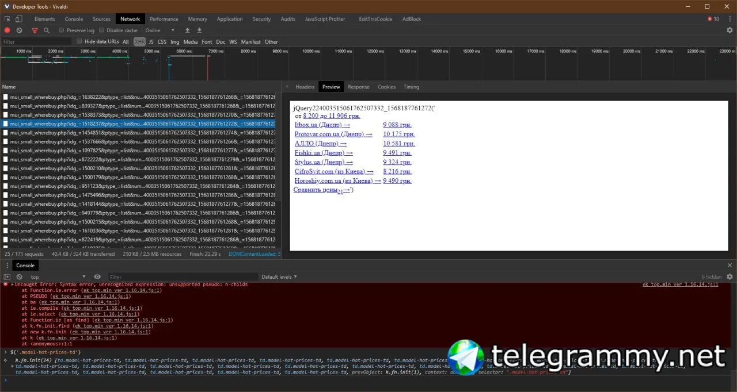Screen dimensions: 737x392
Task: Click the Itbox.ua (Днепр) link
Action: 322,125
